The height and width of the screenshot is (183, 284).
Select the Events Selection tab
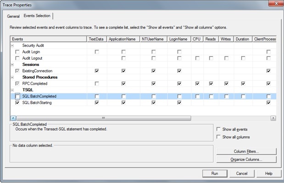coord(37,16)
